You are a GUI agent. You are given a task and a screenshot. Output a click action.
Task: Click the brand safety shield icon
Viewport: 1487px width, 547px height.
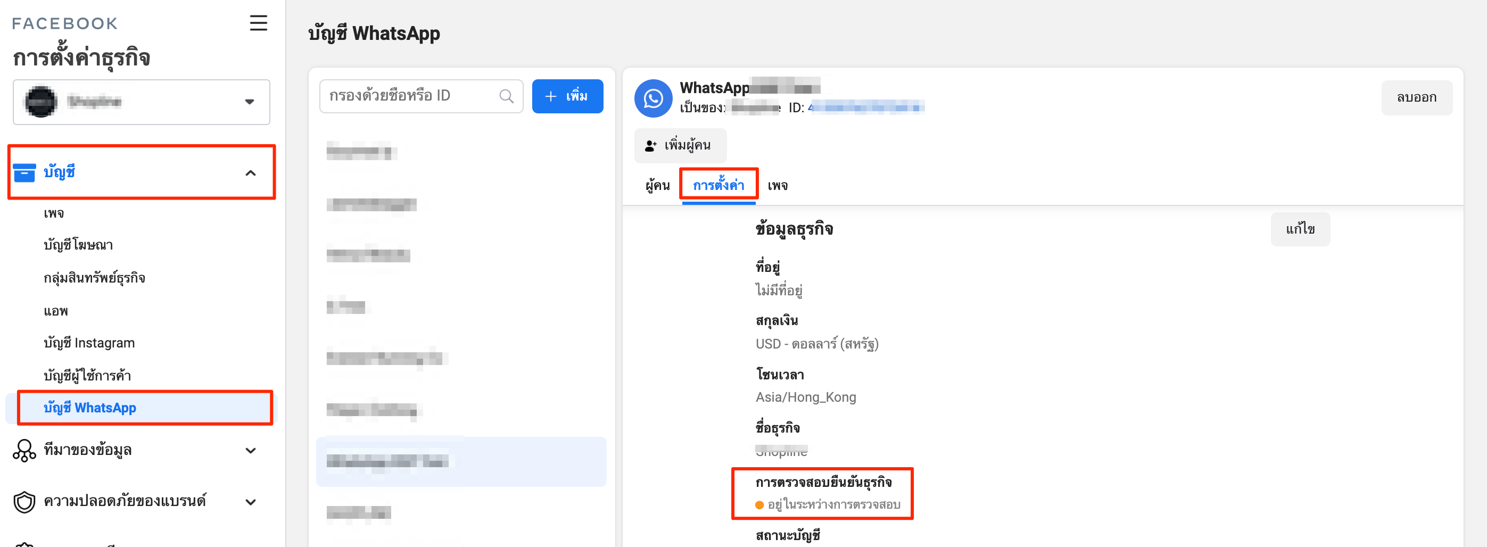pos(24,501)
